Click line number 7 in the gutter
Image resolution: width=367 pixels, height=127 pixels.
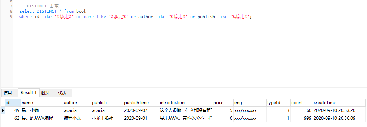click(11, 6)
